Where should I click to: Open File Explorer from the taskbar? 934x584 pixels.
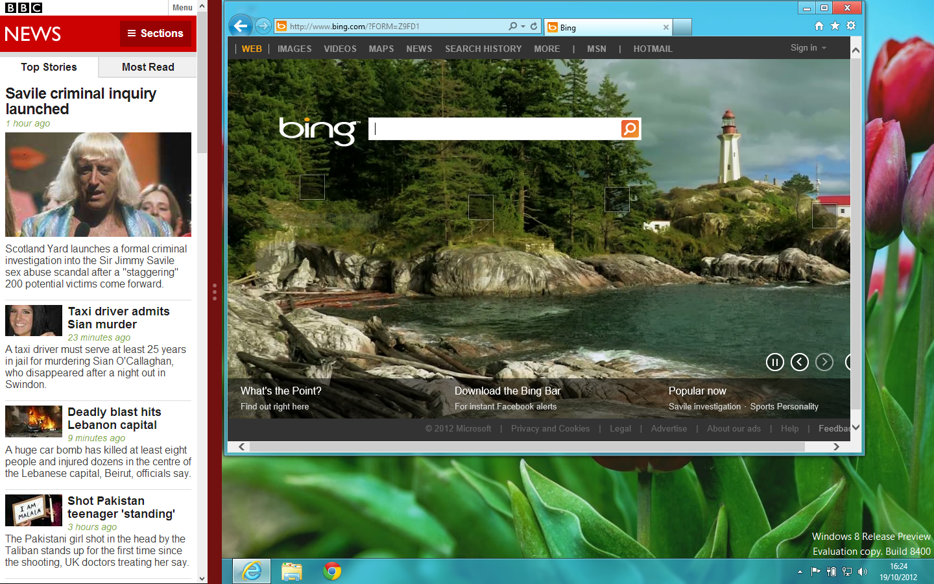pos(292,571)
